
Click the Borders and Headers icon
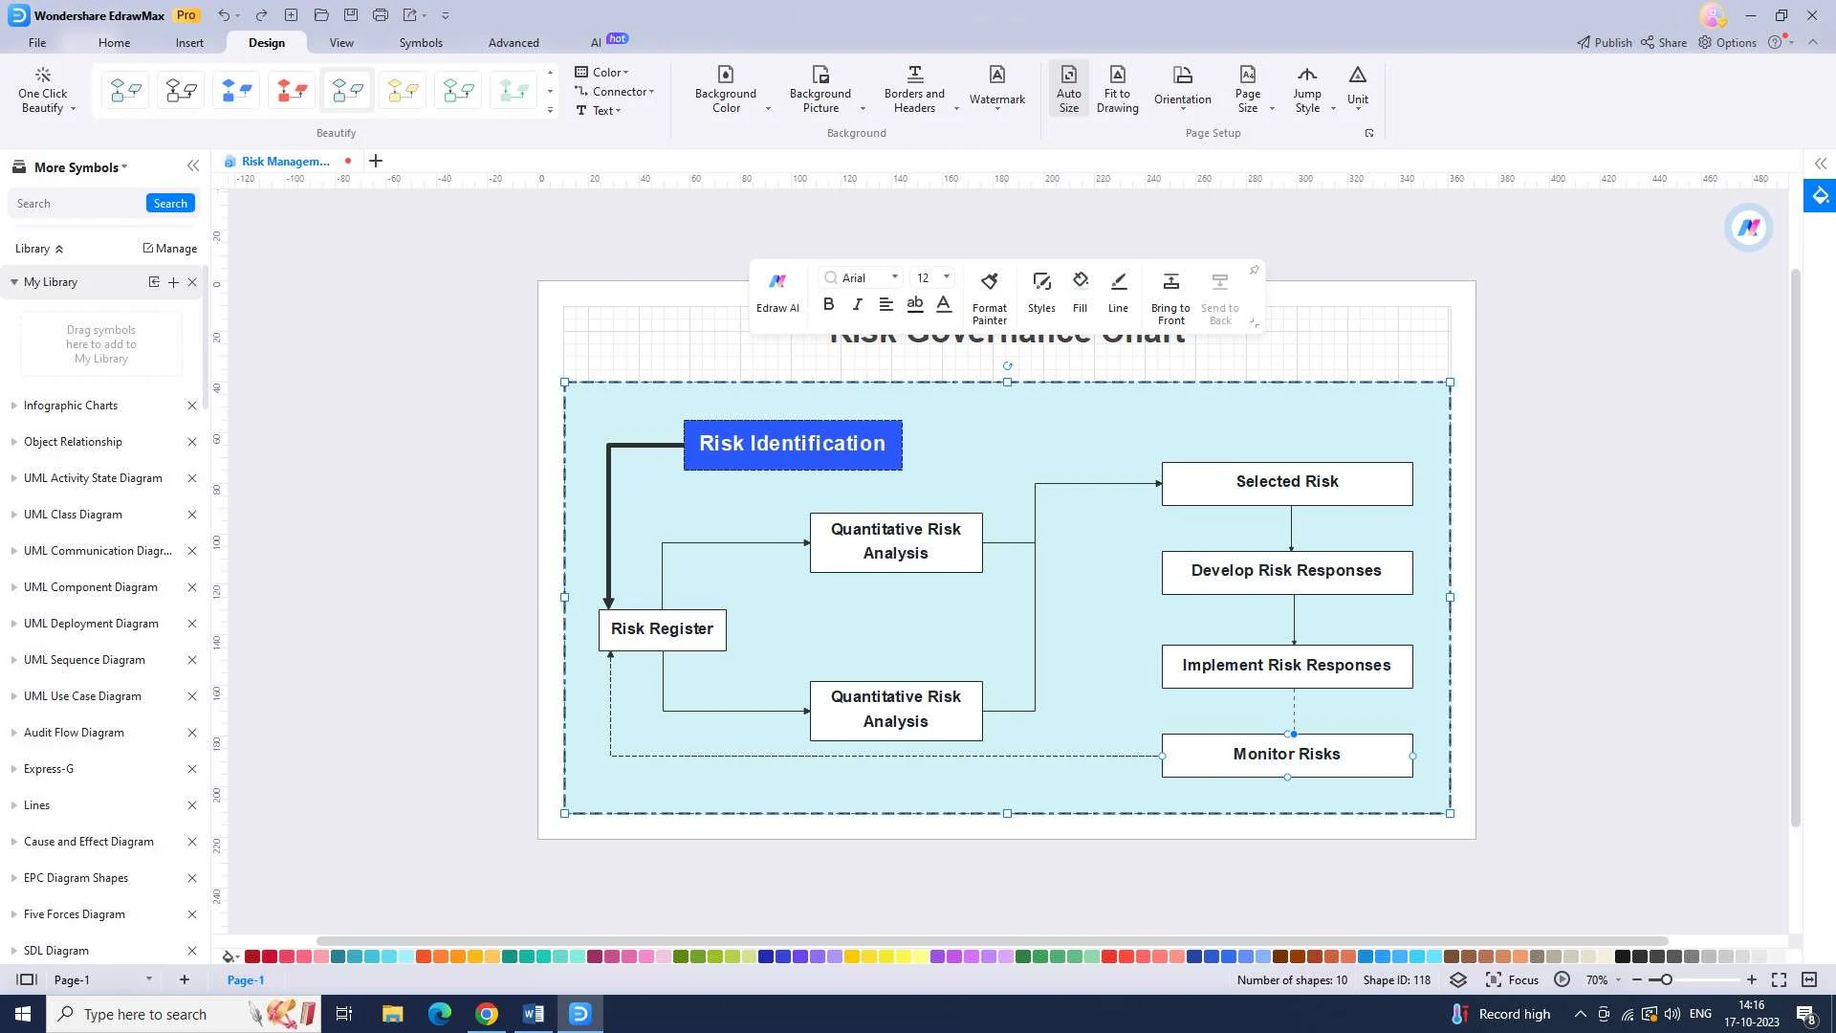(914, 88)
